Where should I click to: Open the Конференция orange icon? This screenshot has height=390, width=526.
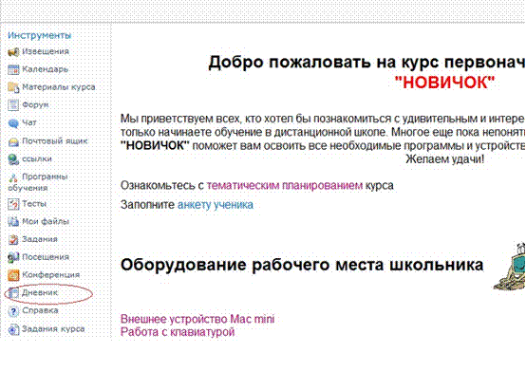pos(13,275)
